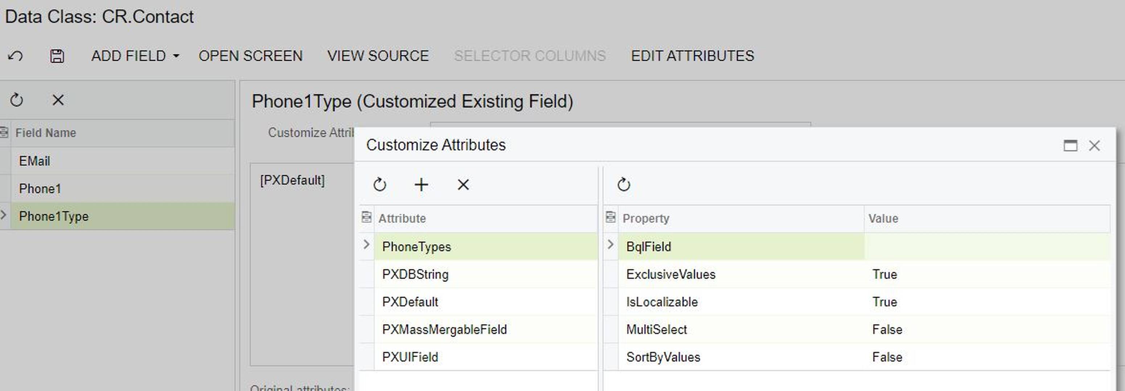1125x391 pixels.
Task: Click VIEW SOURCE in toolbar
Action: (x=378, y=56)
